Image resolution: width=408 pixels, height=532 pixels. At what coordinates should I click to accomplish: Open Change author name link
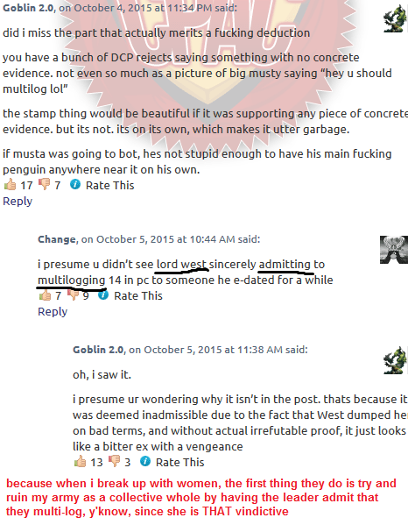pos(57,239)
